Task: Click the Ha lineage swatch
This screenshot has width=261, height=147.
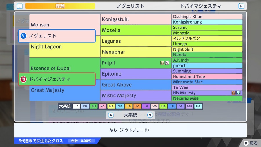Action: point(163,106)
